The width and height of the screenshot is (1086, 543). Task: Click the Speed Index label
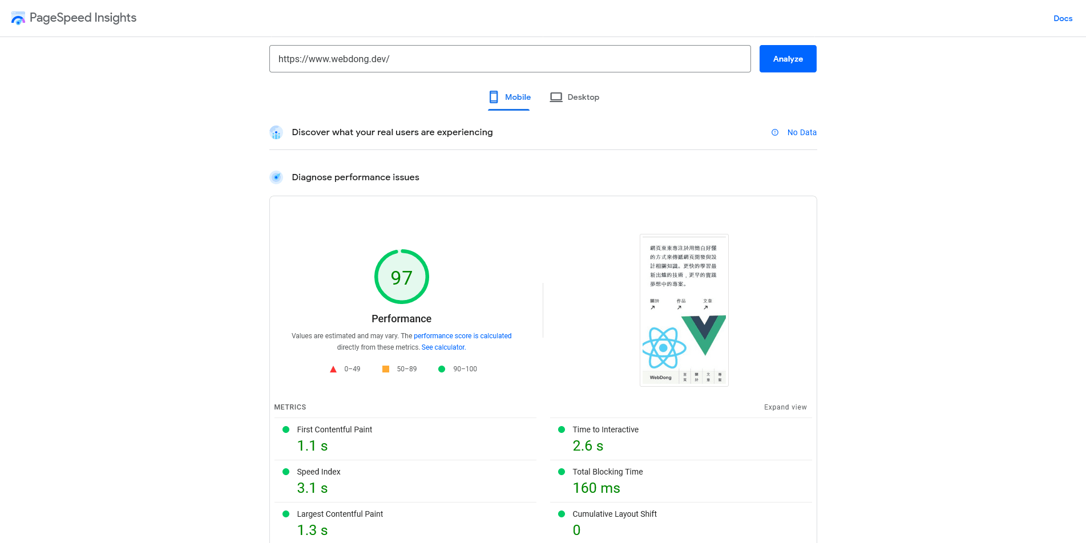click(318, 472)
